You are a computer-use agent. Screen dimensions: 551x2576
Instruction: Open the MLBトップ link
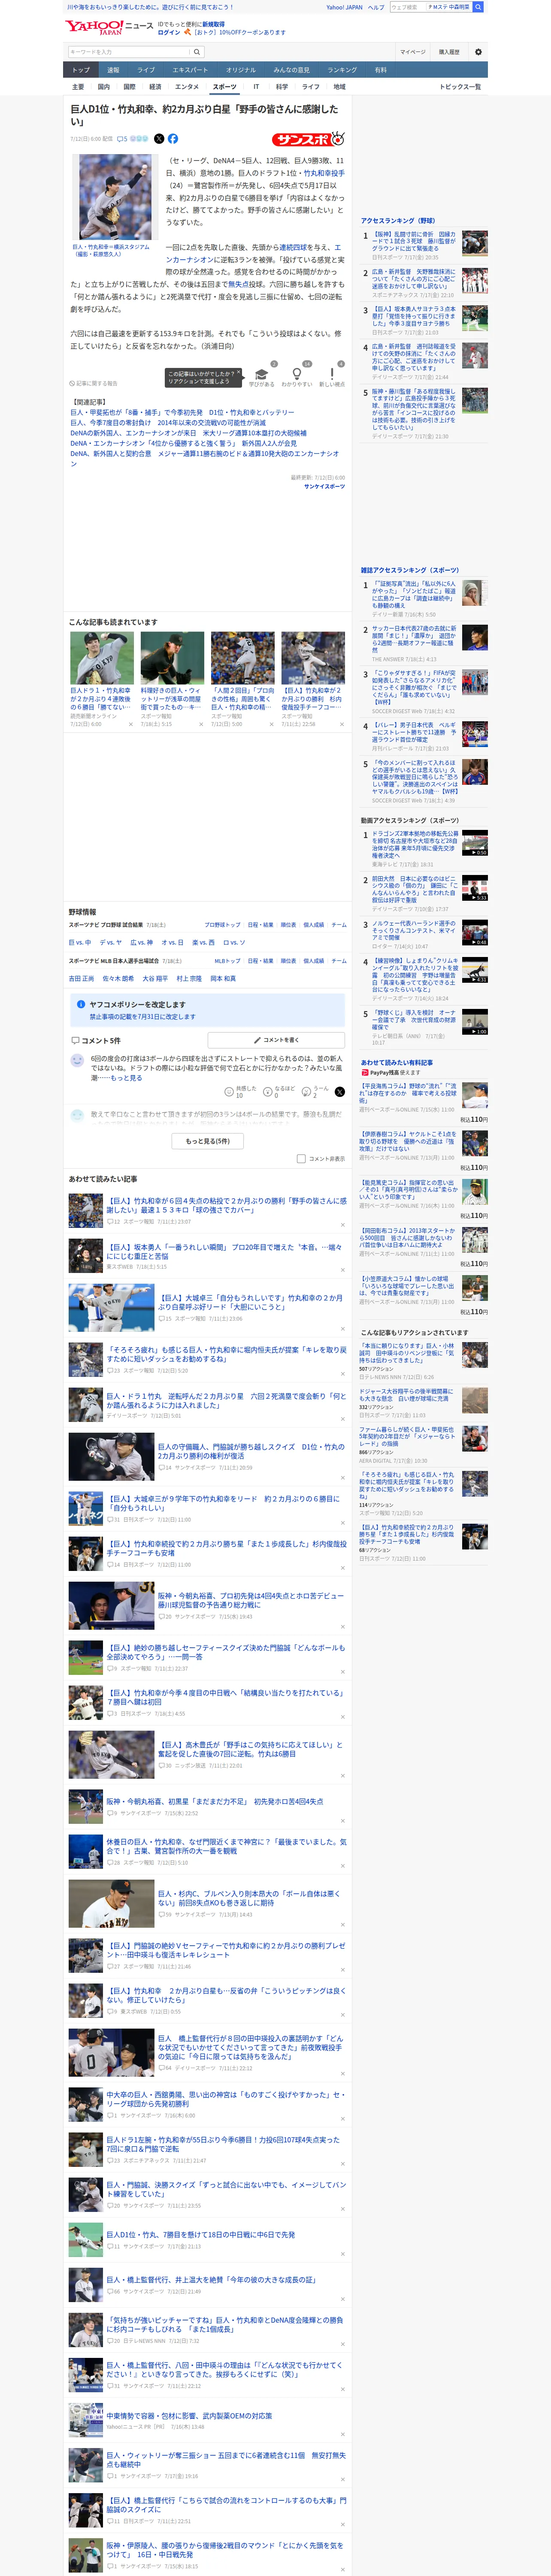(x=227, y=961)
